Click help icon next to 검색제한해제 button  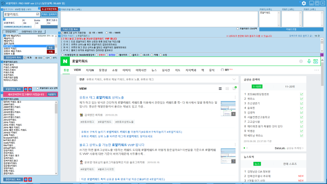click(39, 9)
